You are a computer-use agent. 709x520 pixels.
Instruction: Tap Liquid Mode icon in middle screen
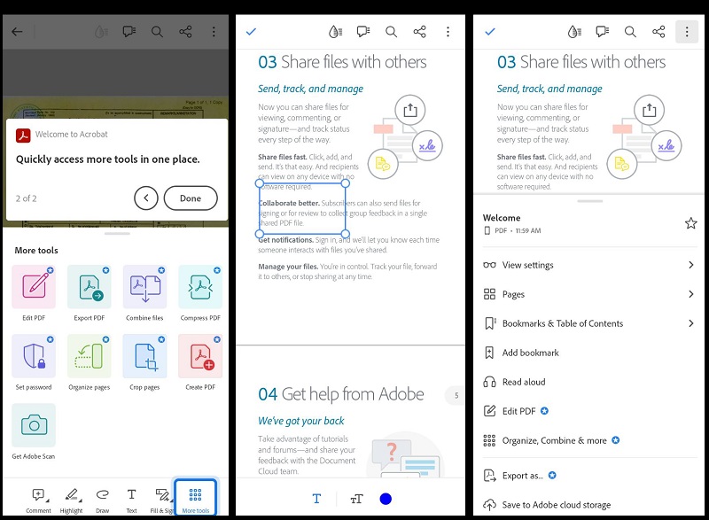click(x=335, y=32)
